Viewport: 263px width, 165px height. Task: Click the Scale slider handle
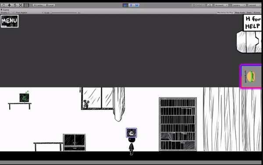[x=51, y=13]
